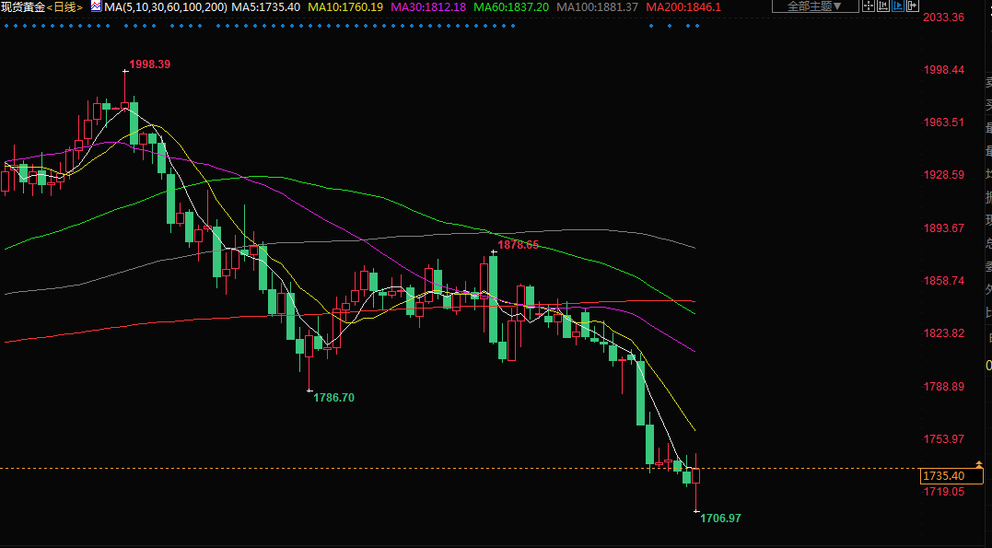The height and width of the screenshot is (548, 992).
Task: Click the 1998.39 high price marker
Action: 149,64
